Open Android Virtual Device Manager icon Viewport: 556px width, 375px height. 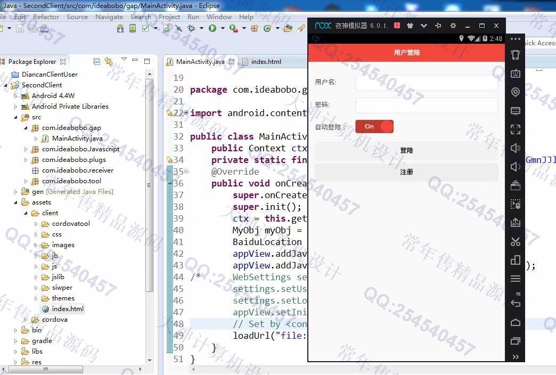(133, 28)
